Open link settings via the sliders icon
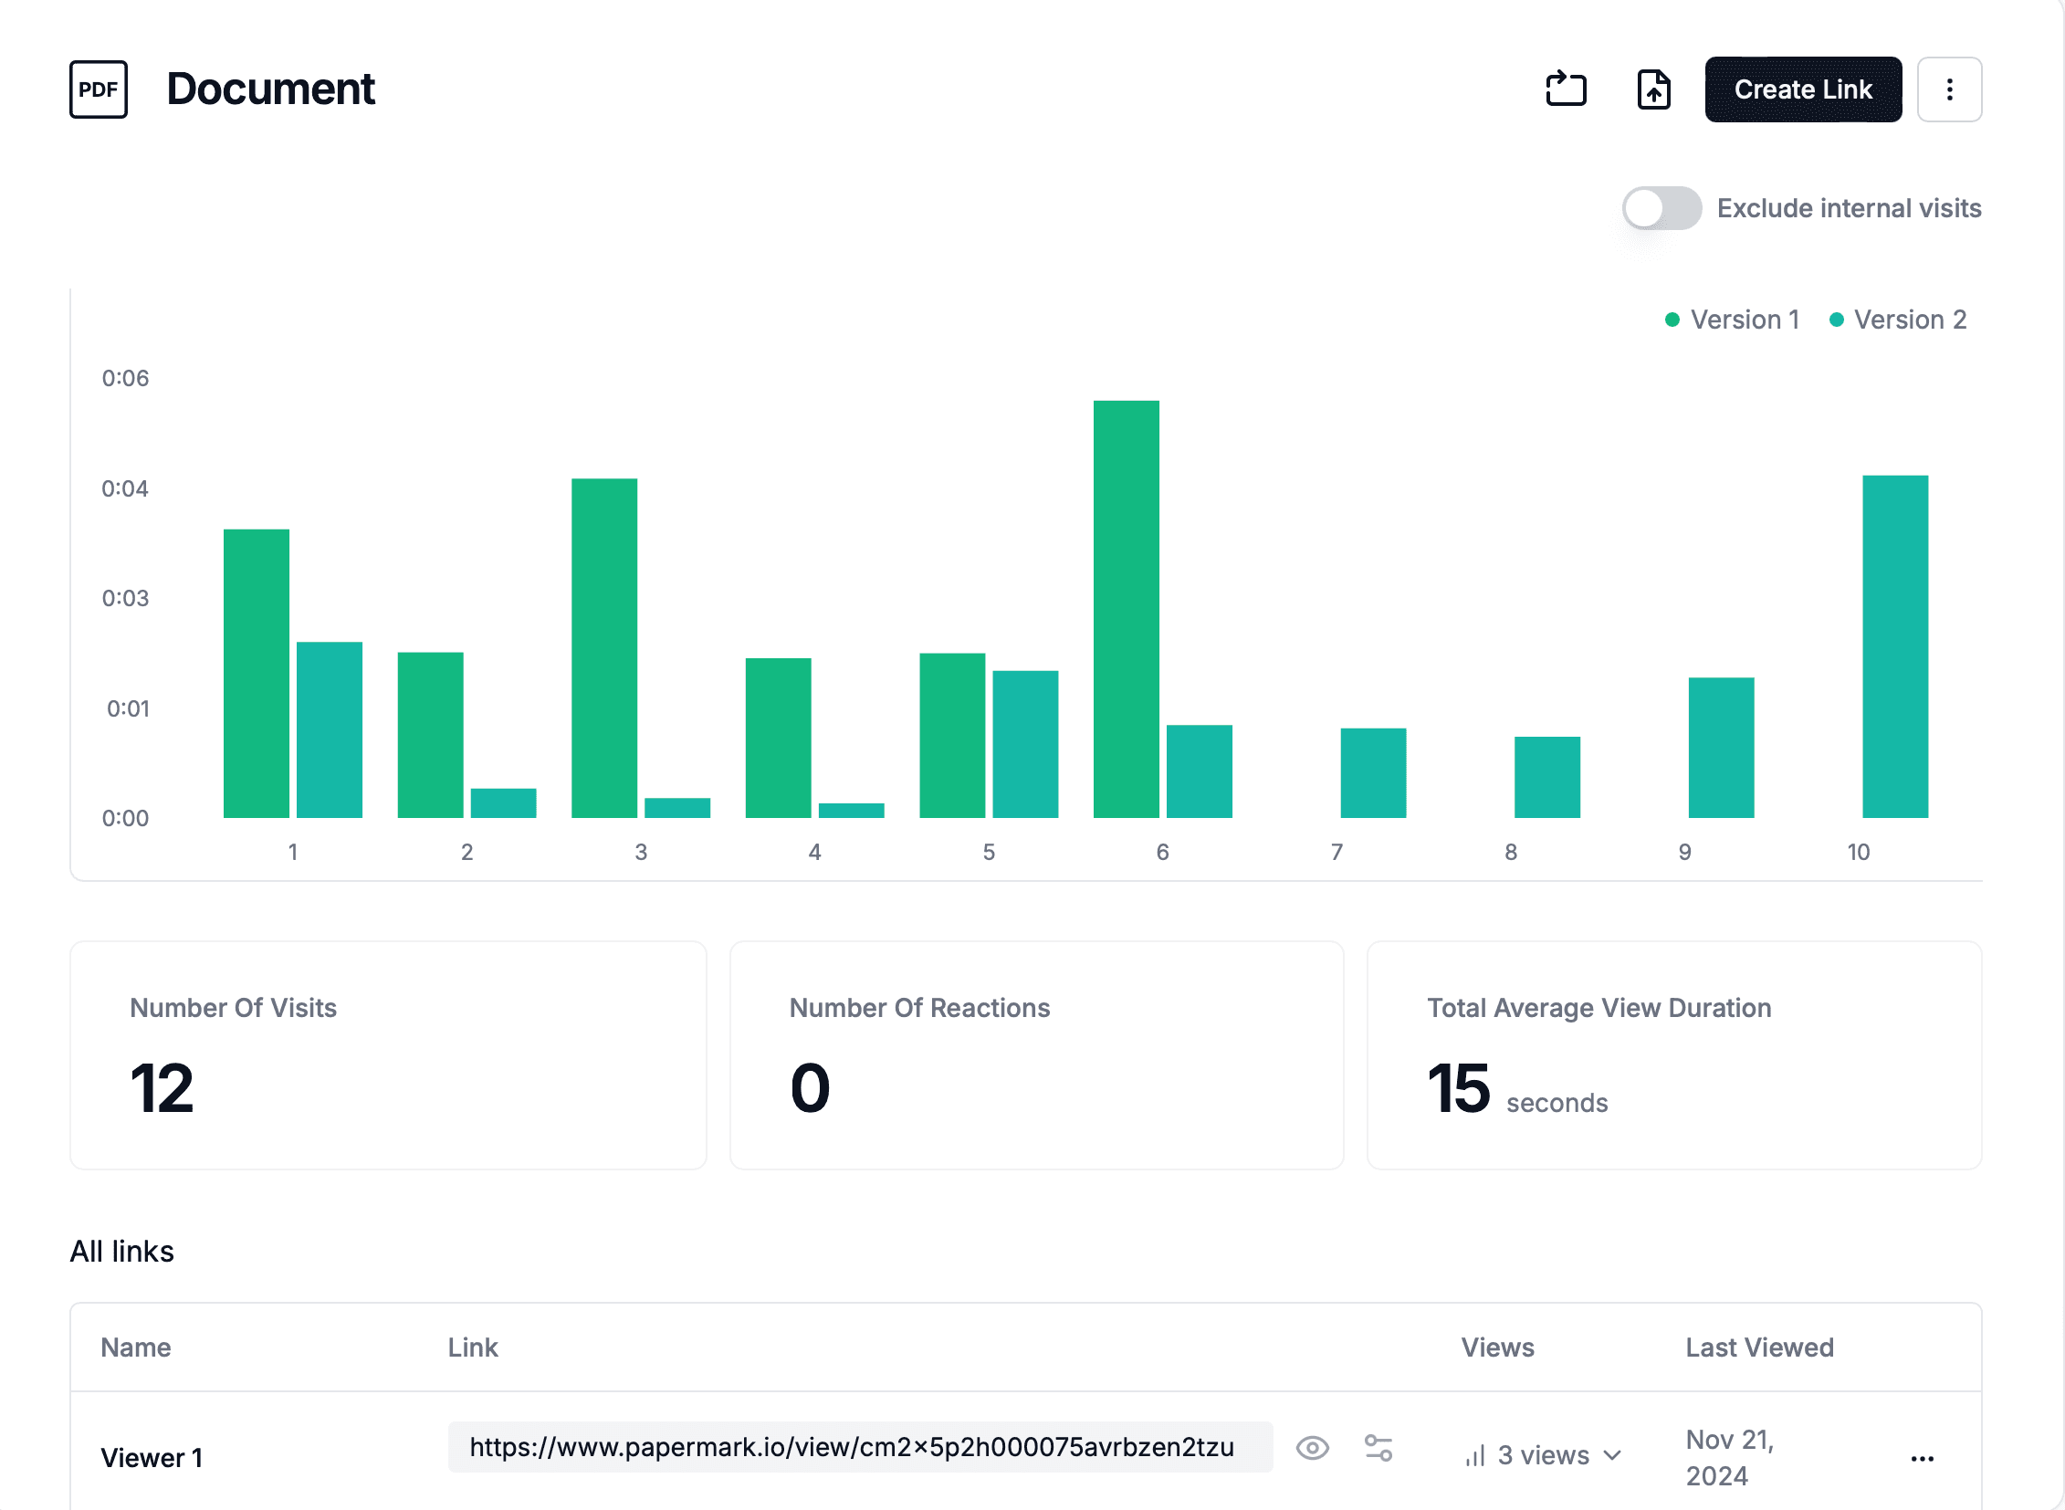The width and height of the screenshot is (2065, 1510). click(x=1377, y=1448)
